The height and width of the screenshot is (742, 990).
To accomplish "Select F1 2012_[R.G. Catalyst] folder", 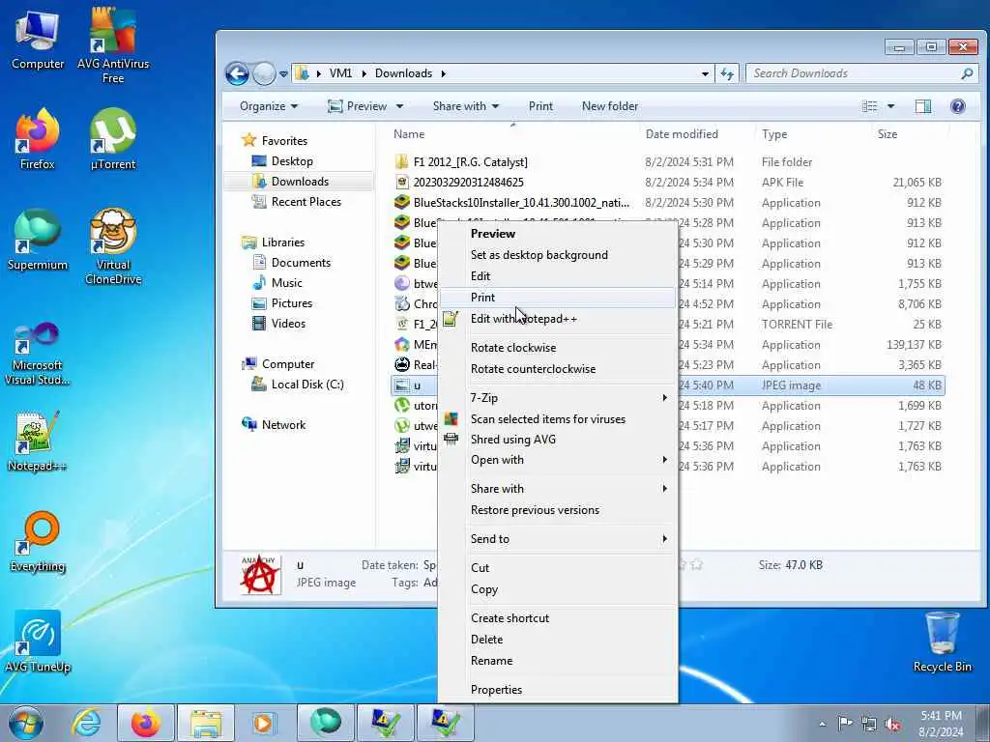I will (x=471, y=162).
